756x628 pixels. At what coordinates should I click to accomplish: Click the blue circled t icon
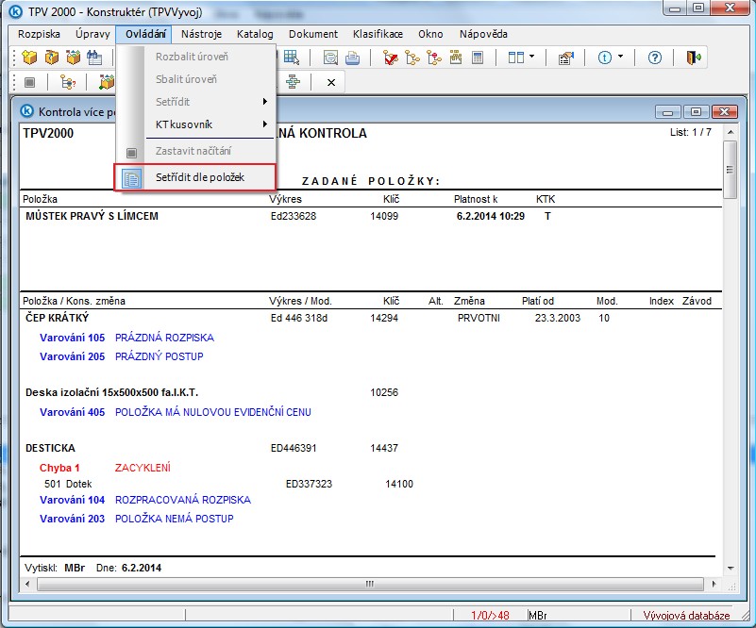605,58
